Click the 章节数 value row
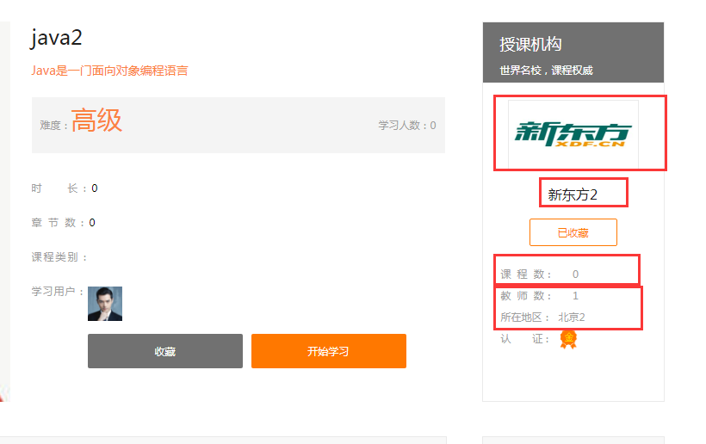Viewport: 706px width, 444px height. (x=64, y=223)
